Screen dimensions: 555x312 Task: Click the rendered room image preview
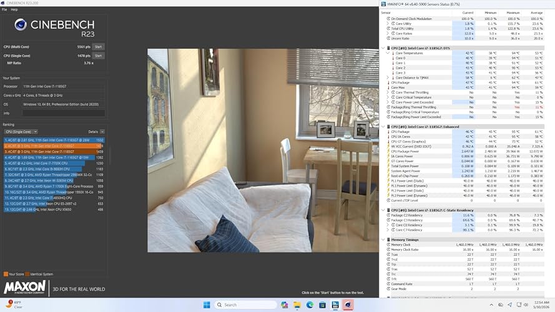coord(263,150)
